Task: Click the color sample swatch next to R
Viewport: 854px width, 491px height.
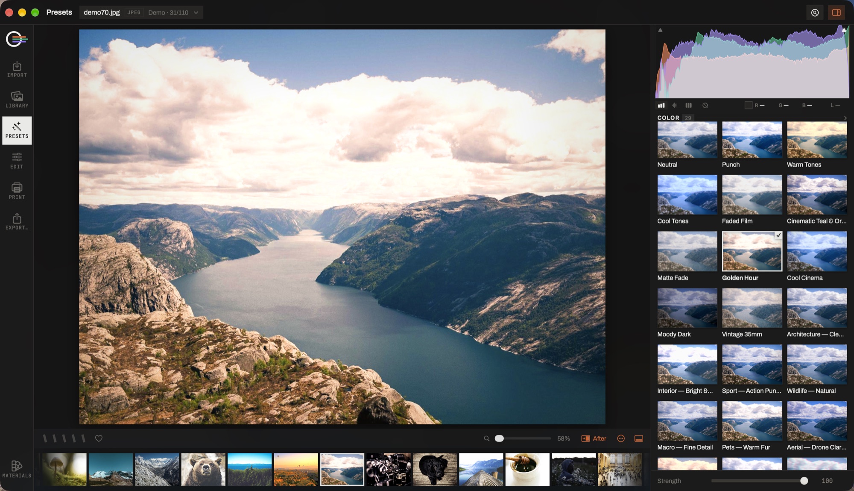Action: click(x=748, y=105)
